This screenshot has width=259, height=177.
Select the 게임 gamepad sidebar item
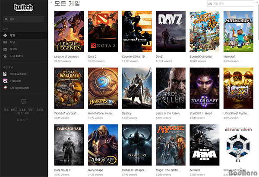pos(24,35)
